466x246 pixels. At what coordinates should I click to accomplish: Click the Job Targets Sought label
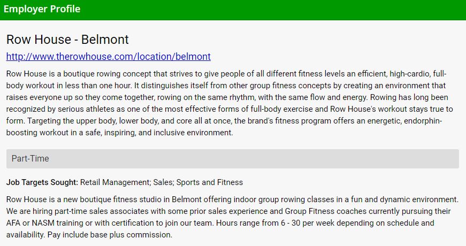click(42, 182)
